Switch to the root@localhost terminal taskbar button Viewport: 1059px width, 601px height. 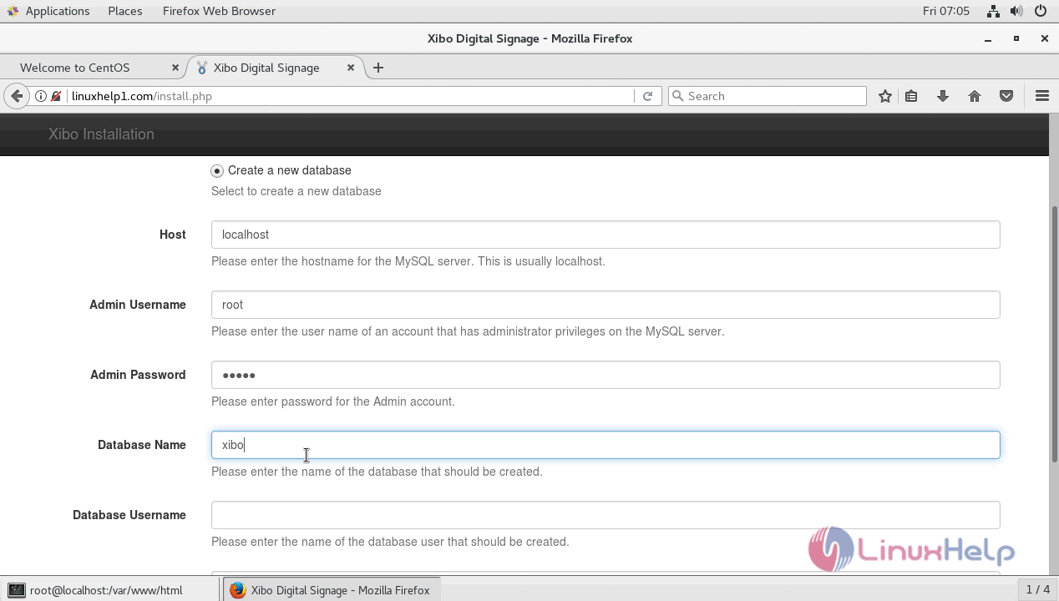click(110, 590)
